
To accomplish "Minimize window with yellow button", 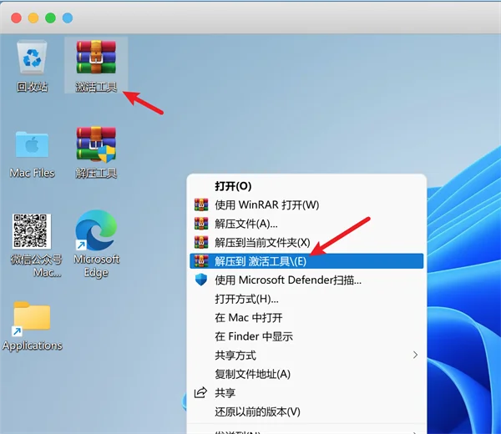I will click(x=33, y=18).
